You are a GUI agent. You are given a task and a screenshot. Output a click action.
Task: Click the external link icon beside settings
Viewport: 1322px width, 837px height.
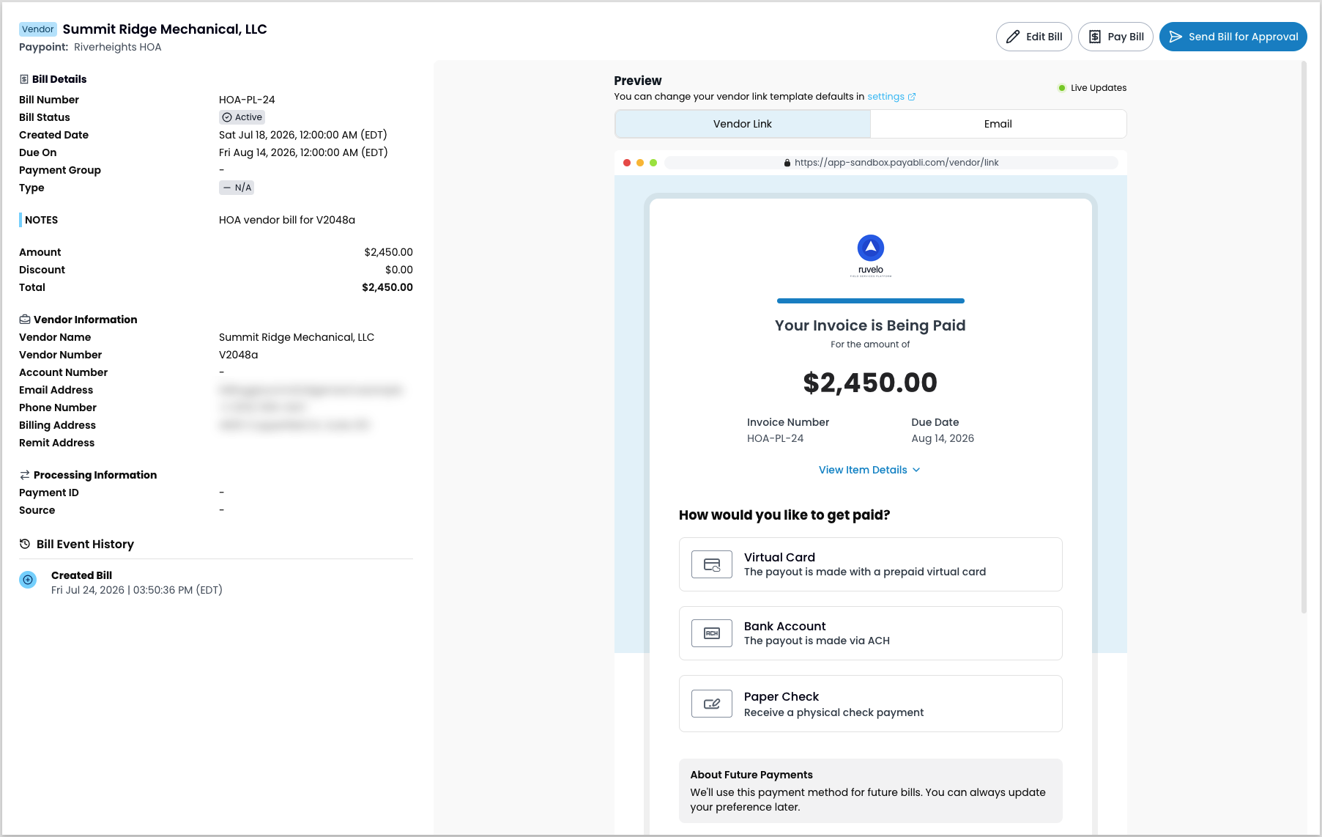pyautogui.click(x=912, y=97)
